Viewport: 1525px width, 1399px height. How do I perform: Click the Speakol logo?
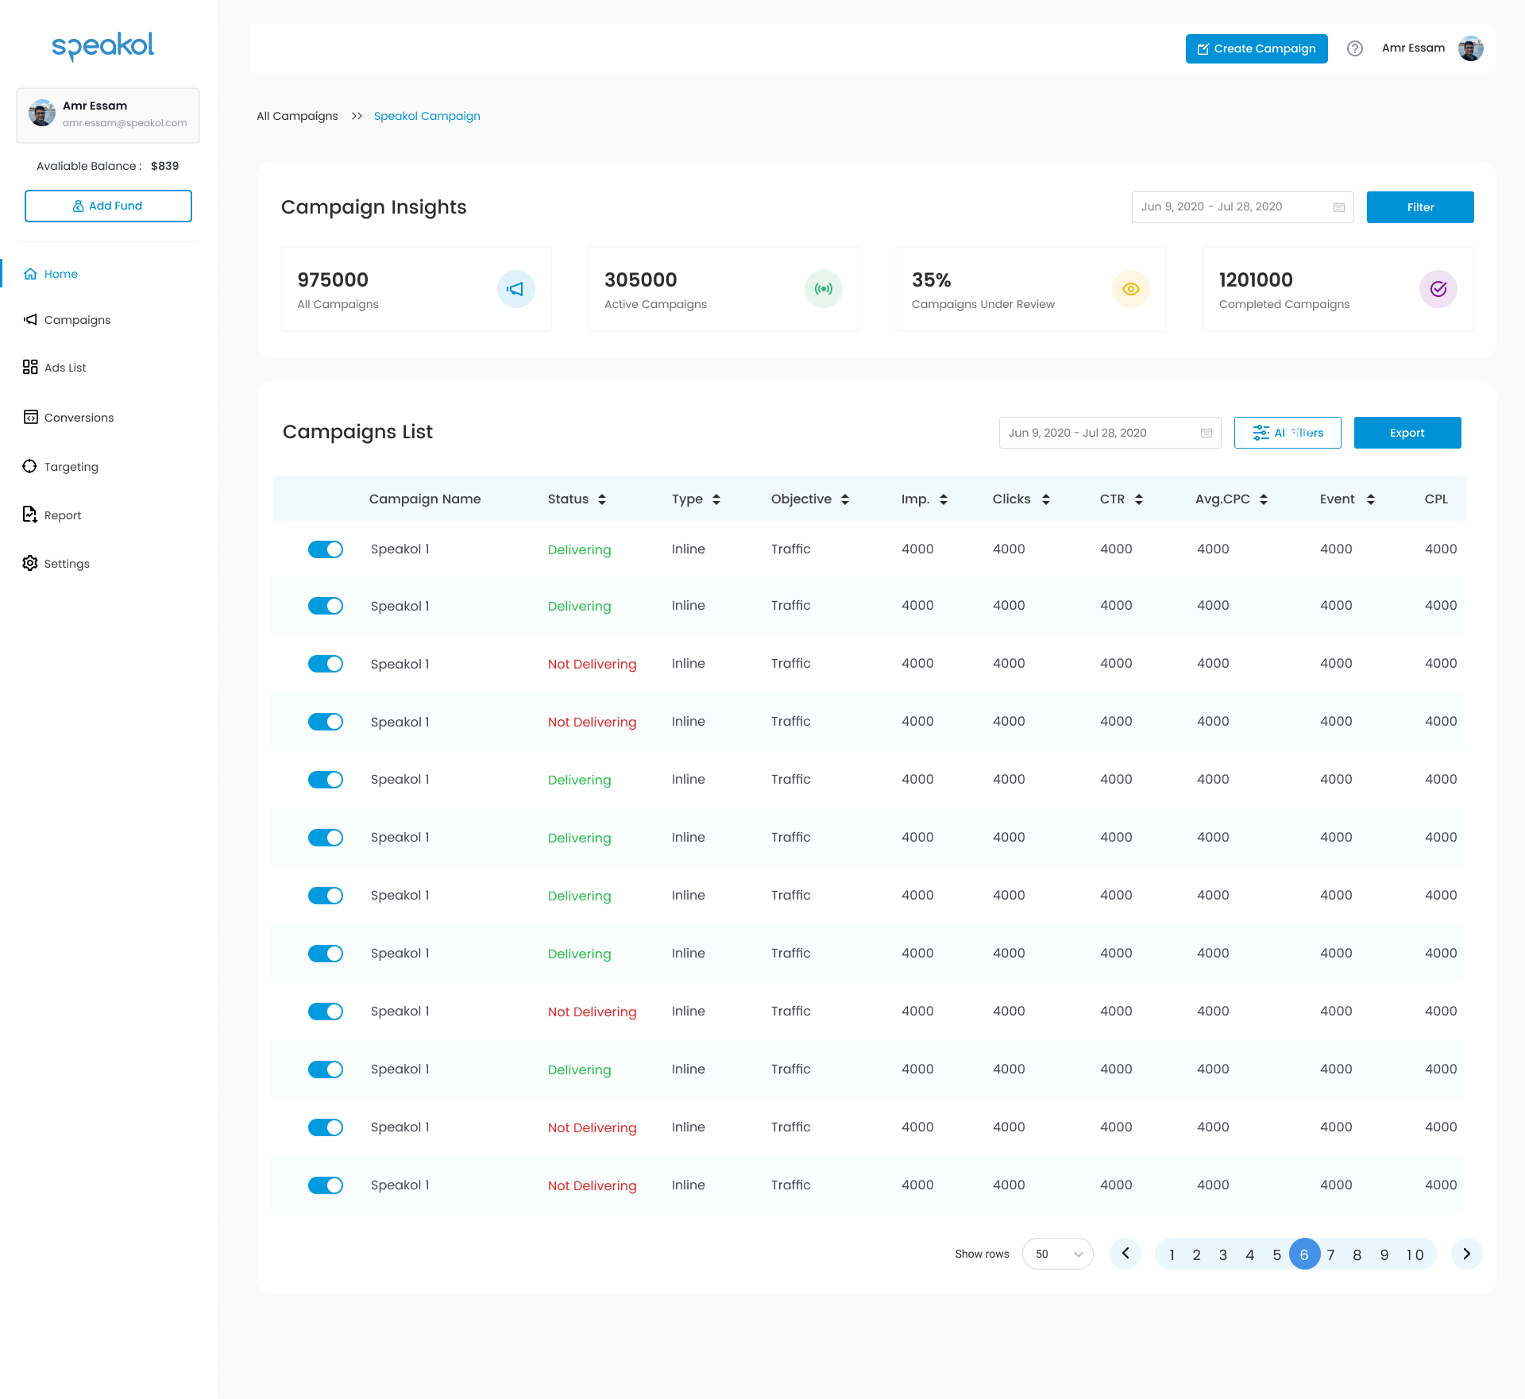[103, 46]
